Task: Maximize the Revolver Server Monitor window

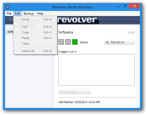Action: [125, 6]
